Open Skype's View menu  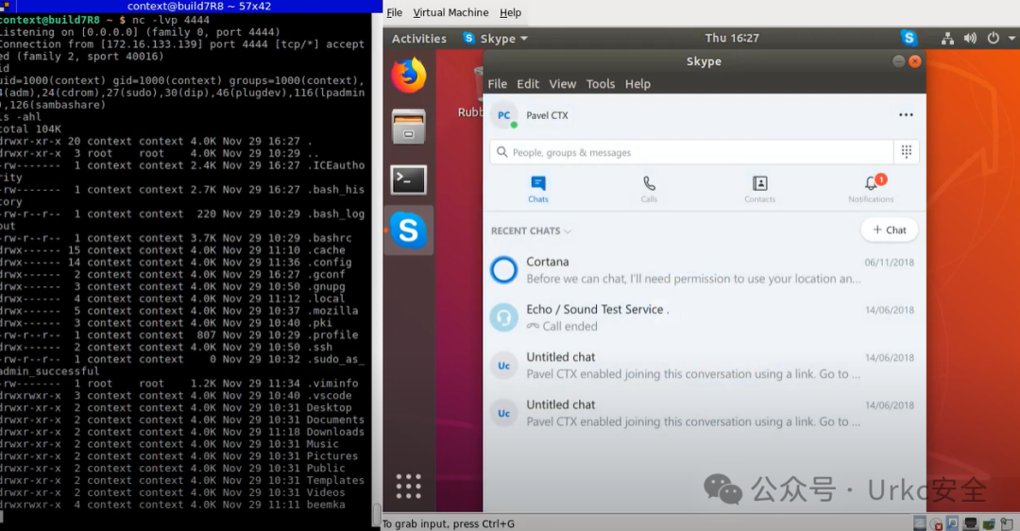(x=563, y=84)
